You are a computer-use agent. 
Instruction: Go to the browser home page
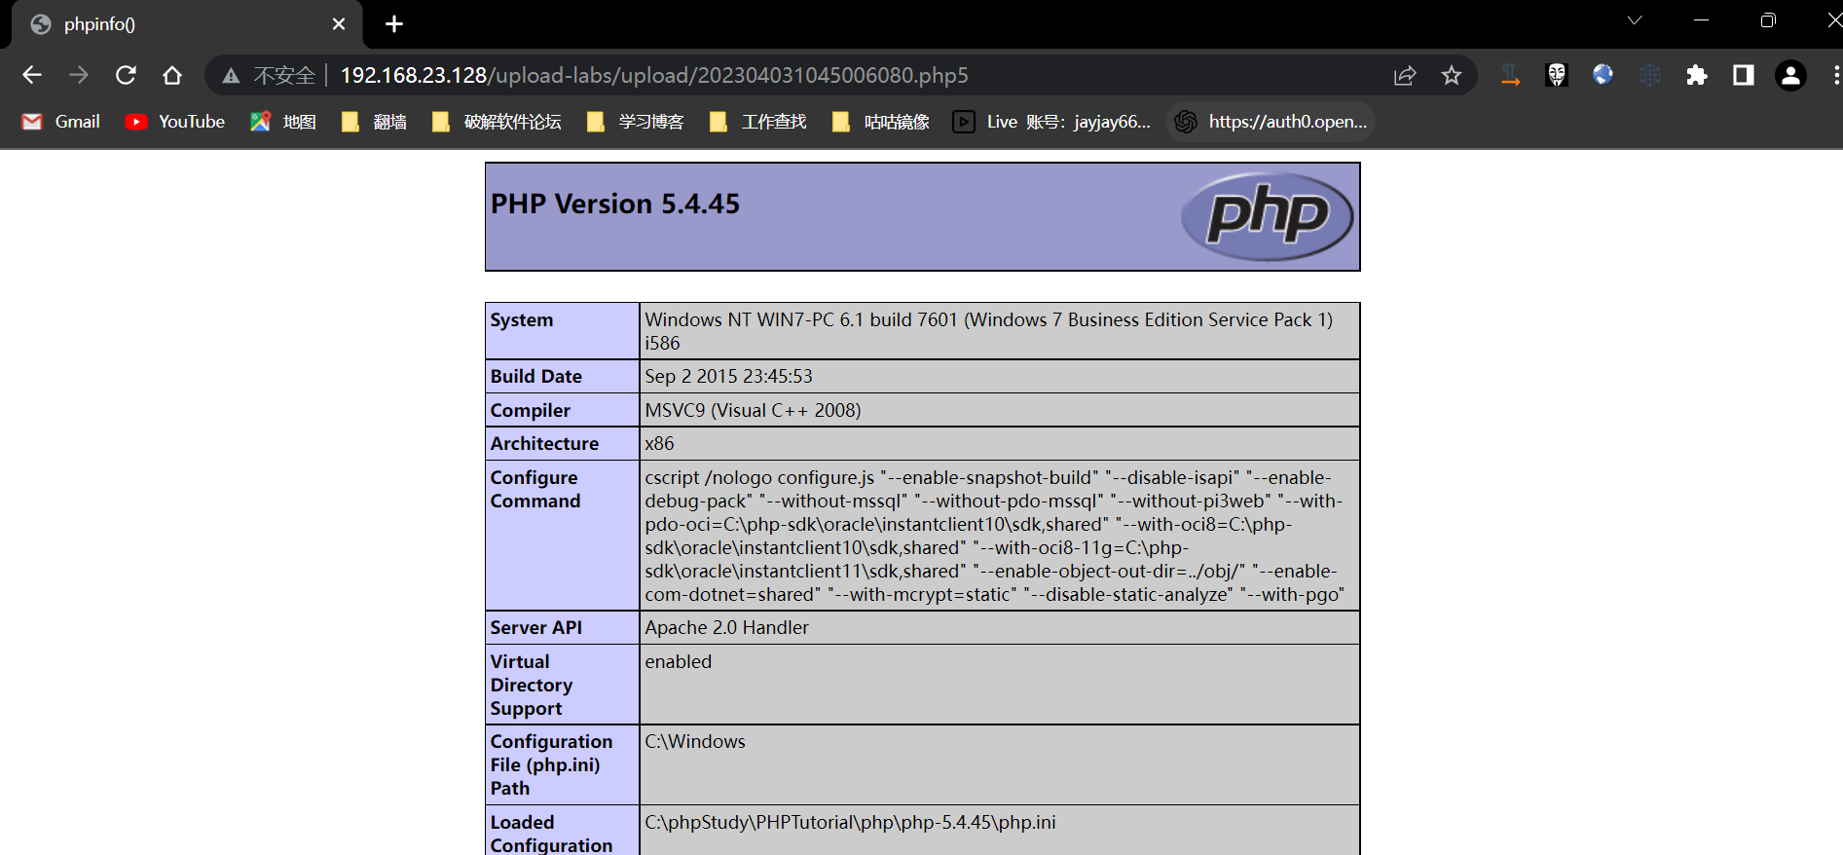pos(172,75)
